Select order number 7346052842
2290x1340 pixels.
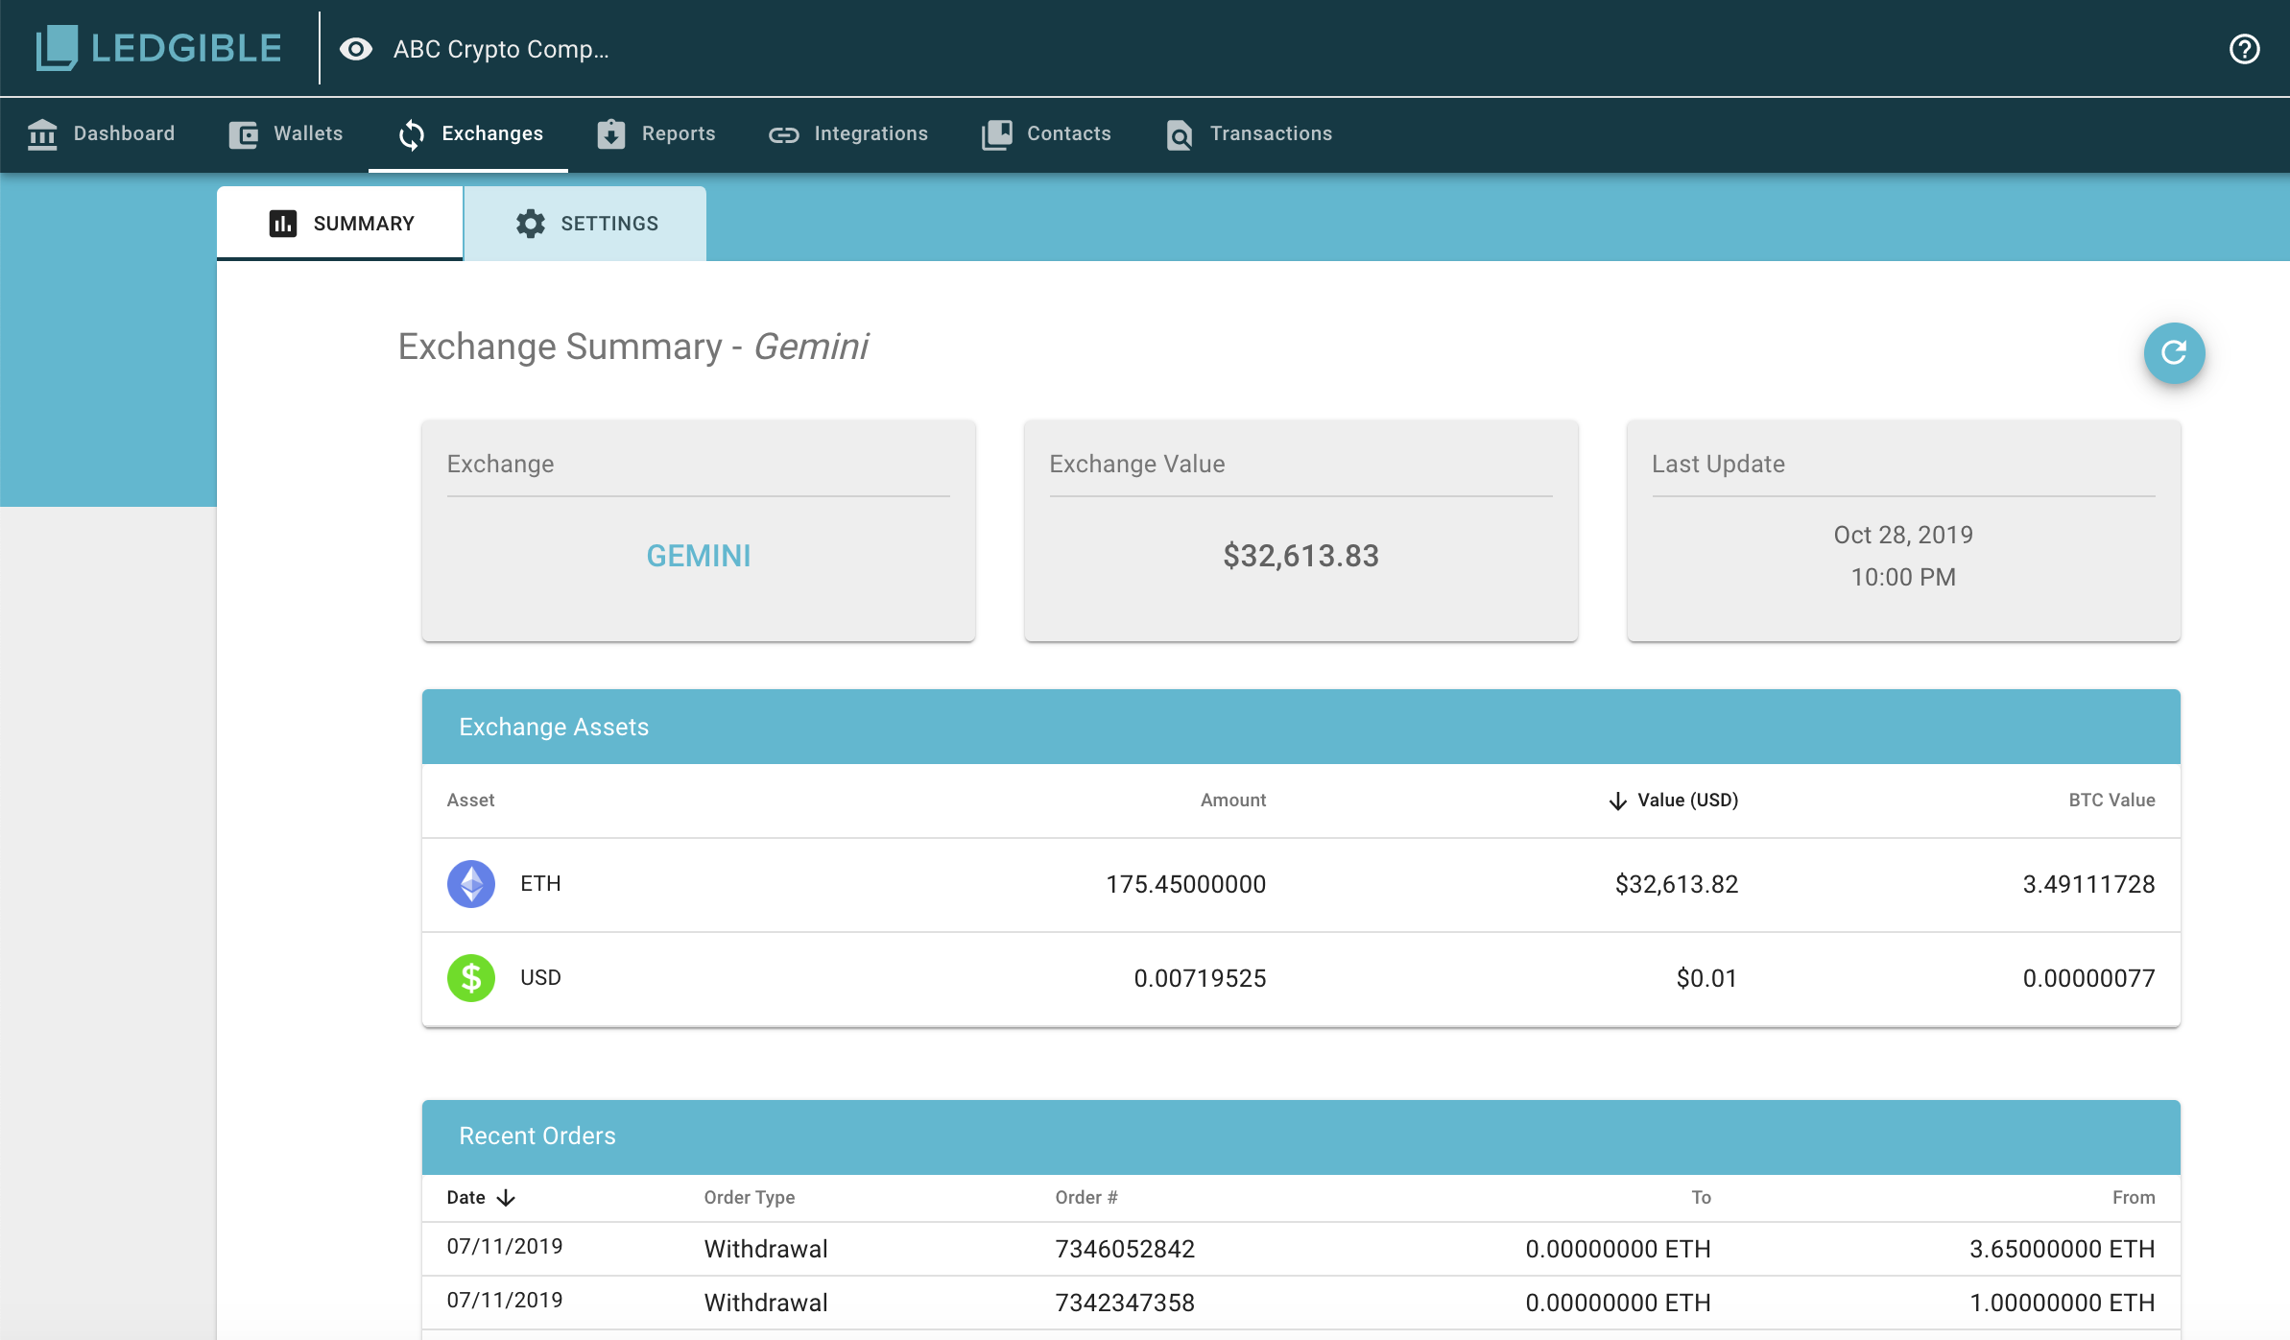(x=1125, y=1249)
